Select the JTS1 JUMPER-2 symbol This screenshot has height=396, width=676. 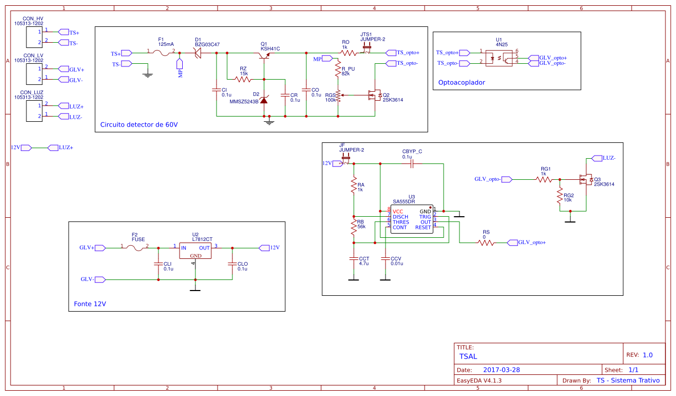(367, 51)
